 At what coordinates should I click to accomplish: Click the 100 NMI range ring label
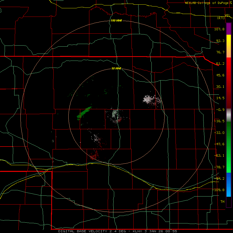pos(116,20)
